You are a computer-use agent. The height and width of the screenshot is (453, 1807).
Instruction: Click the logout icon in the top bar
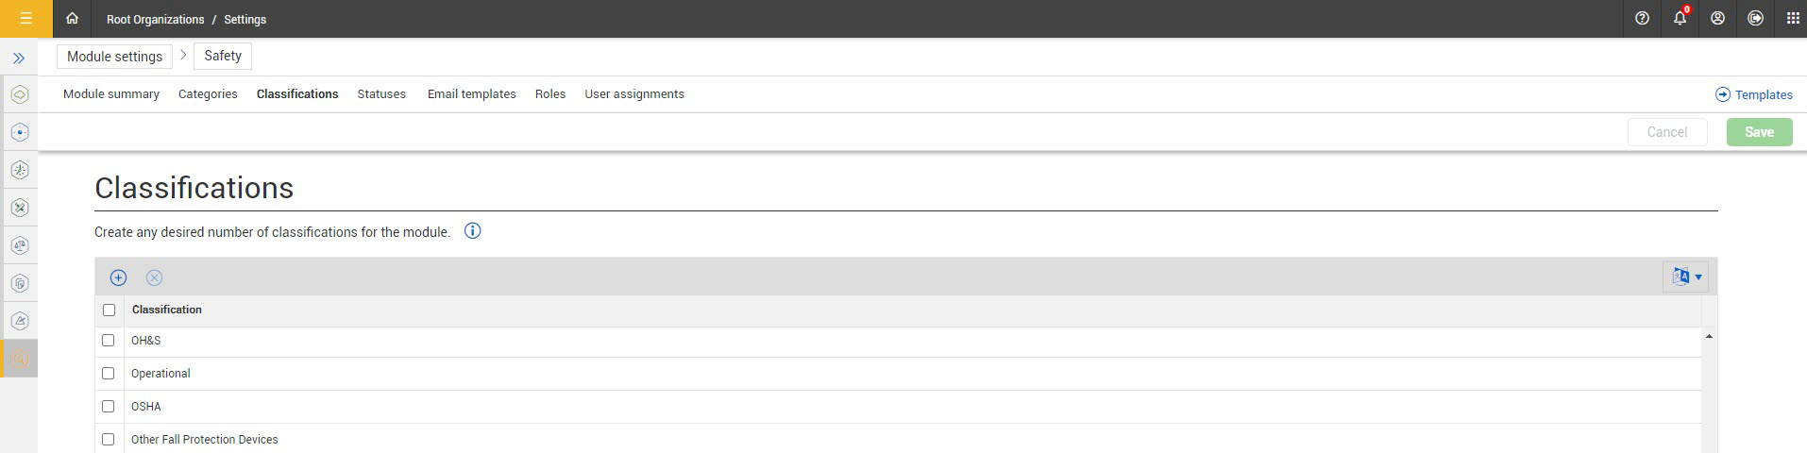click(x=1755, y=19)
